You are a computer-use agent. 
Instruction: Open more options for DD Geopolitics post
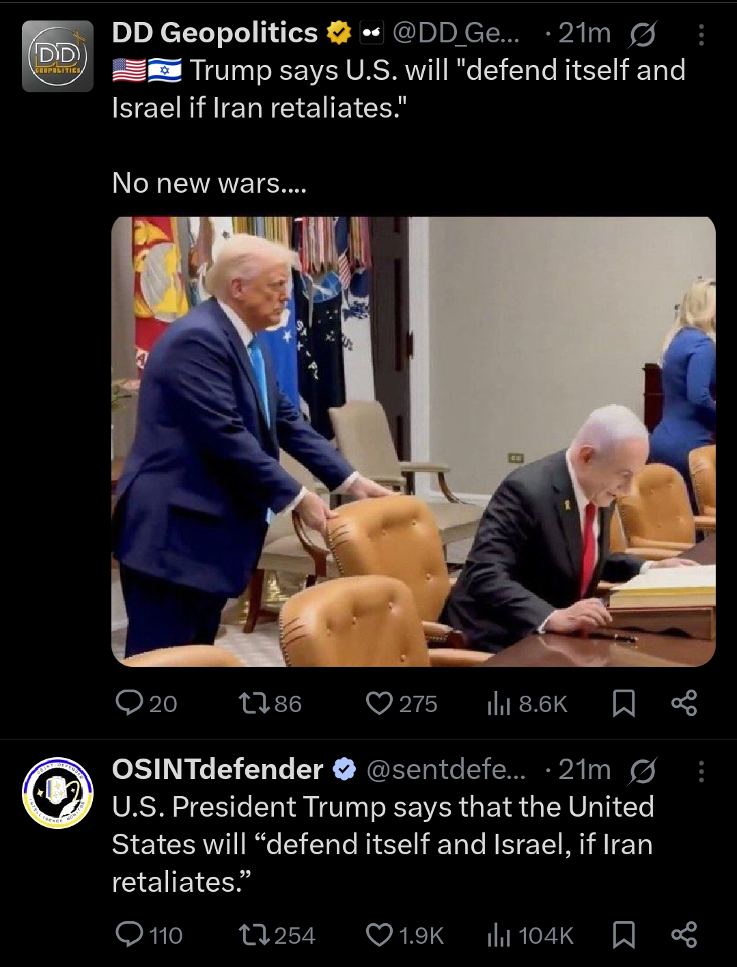coord(701,35)
